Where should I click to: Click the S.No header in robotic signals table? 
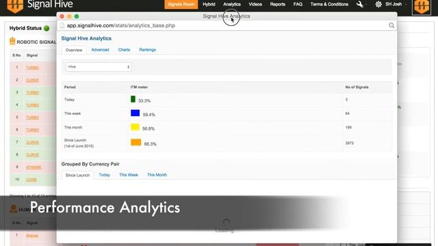(16, 55)
